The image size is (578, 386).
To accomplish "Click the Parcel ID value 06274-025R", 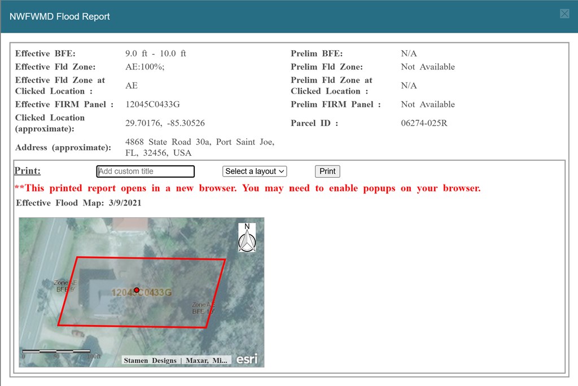I will [x=424, y=123].
